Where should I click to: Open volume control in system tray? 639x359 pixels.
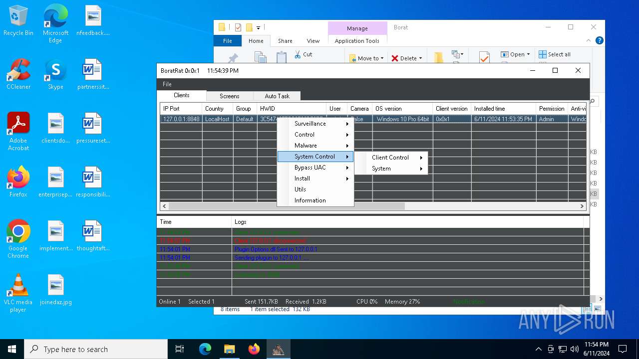point(575,349)
